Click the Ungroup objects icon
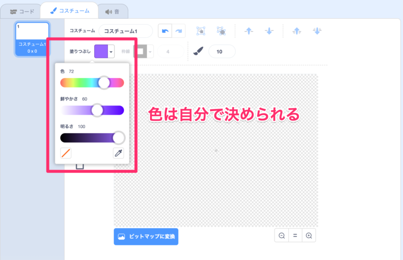403x260 pixels. point(221,31)
